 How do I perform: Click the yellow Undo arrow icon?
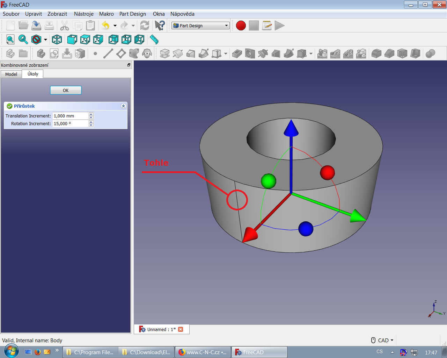click(105, 26)
